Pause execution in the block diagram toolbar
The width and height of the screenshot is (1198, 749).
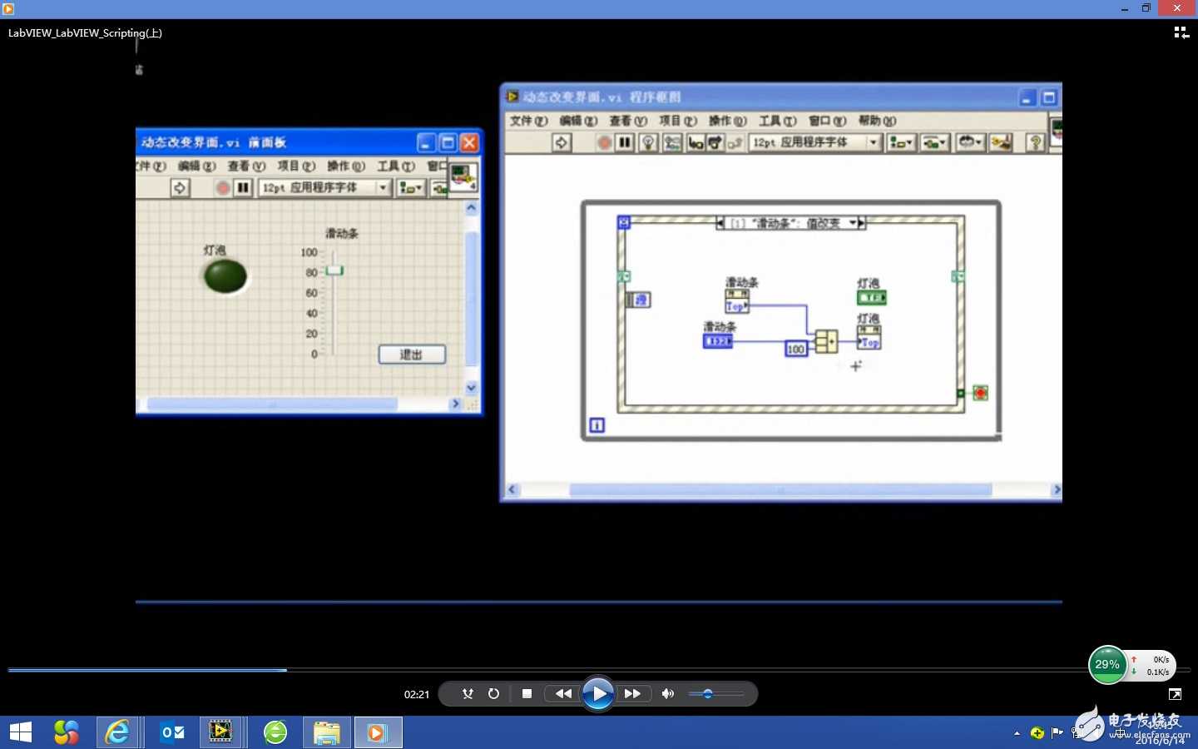(x=625, y=142)
